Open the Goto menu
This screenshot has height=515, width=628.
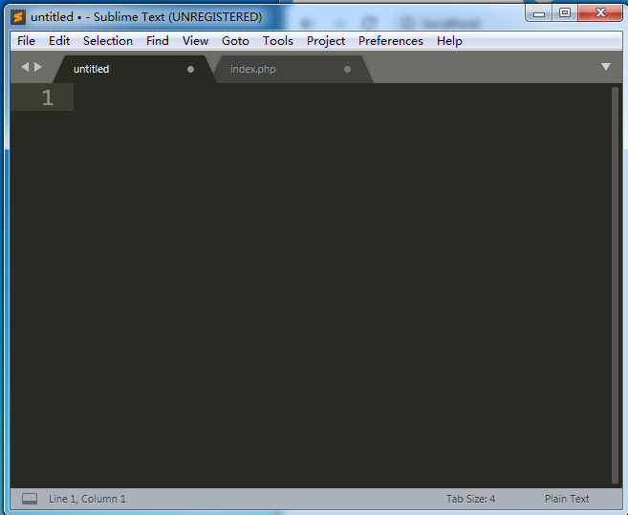coord(235,41)
